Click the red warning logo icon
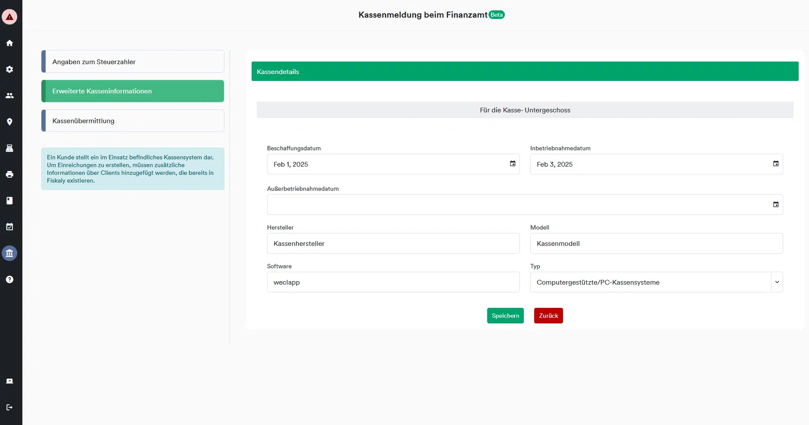This screenshot has height=425, width=809. tap(9, 17)
